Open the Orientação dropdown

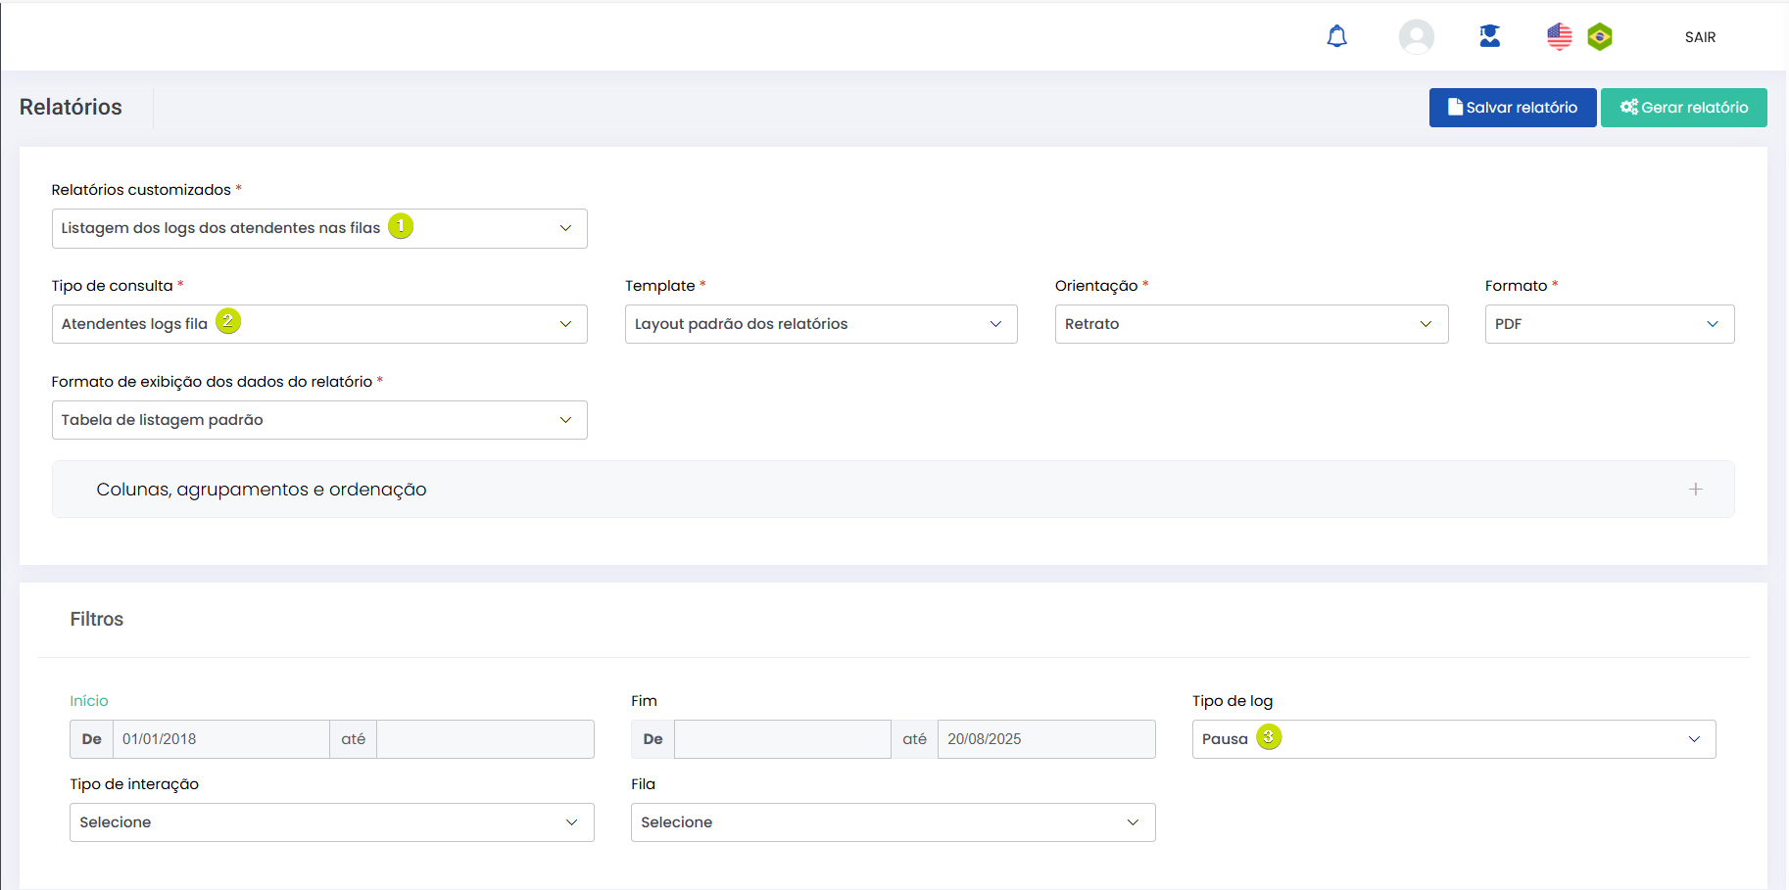coord(1250,324)
